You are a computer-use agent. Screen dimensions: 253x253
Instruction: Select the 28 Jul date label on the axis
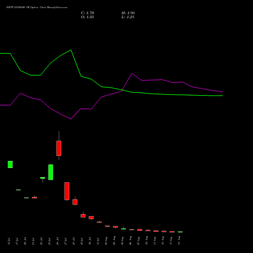coord(73,241)
